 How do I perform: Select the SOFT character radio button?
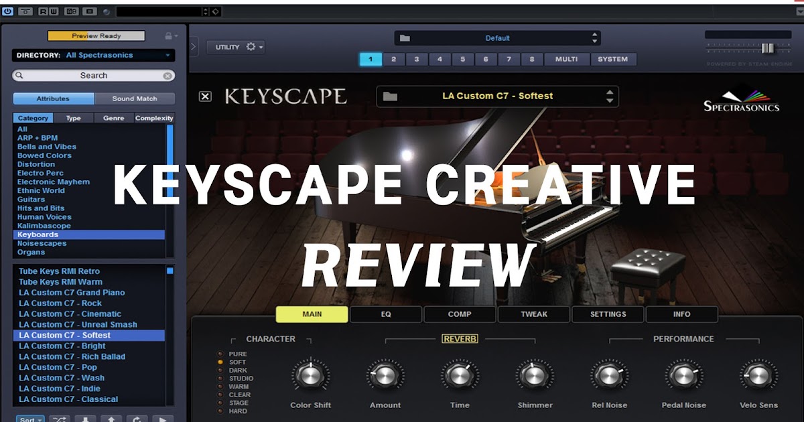[220, 360]
